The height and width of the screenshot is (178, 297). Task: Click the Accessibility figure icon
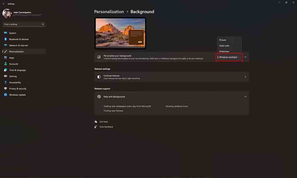coord(6,82)
